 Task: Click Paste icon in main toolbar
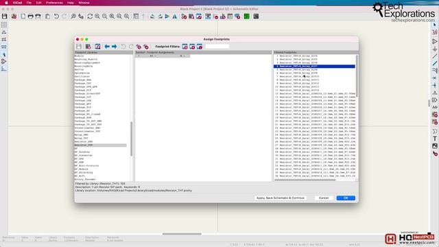tap(47, 16)
